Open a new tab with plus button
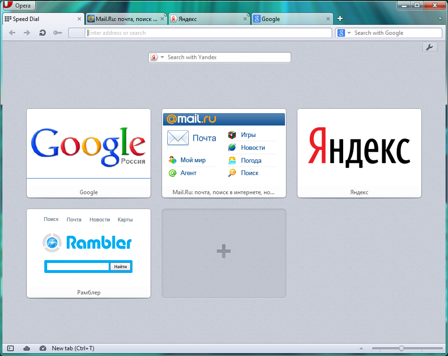The height and width of the screenshot is (356, 448). 340,19
